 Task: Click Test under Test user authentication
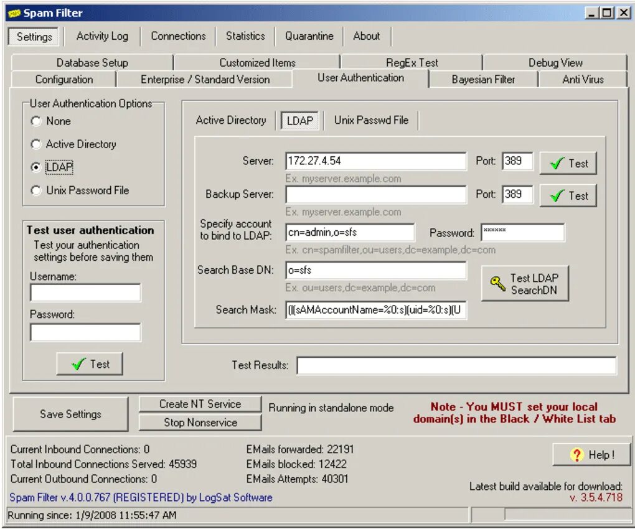[90, 364]
